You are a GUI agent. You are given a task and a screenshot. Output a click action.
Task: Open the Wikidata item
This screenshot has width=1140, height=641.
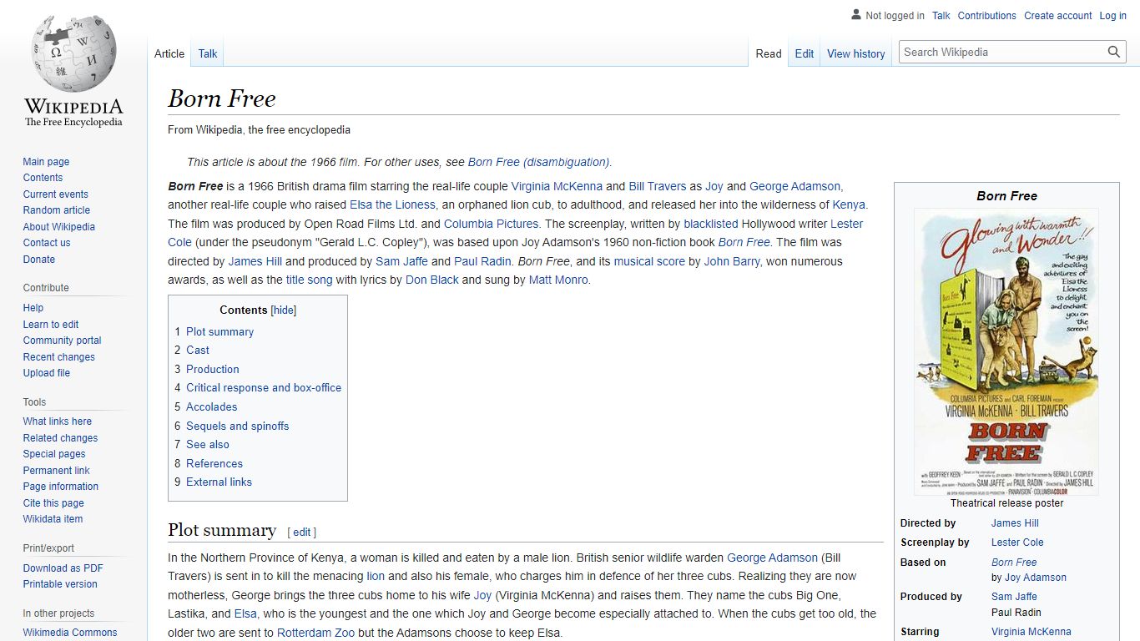[x=53, y=519]
